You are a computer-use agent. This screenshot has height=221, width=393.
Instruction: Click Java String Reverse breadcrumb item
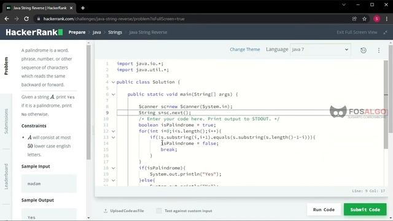pyautogui.click(x=148, y=33)
